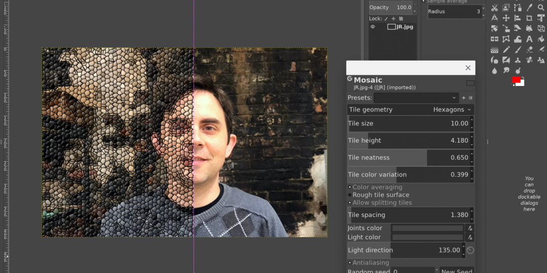Open the Joints color swatch
Viewport: 547px width, 273px height.
tap(427, 228)
